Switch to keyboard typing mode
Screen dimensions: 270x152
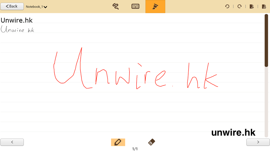point(135,6)
